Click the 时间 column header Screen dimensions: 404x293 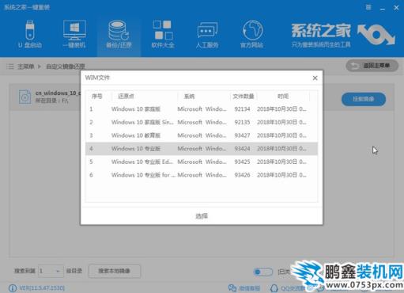(283, 97)
